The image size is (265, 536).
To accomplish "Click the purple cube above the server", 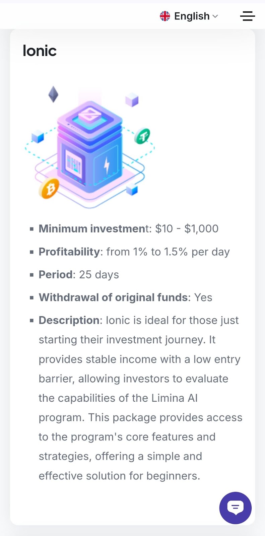I will click(x=132, y=100).
